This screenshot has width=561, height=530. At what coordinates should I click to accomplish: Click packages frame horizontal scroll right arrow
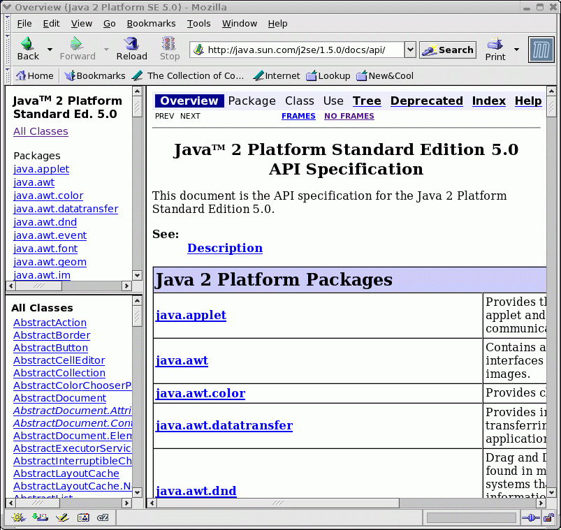tap(126, 286)
